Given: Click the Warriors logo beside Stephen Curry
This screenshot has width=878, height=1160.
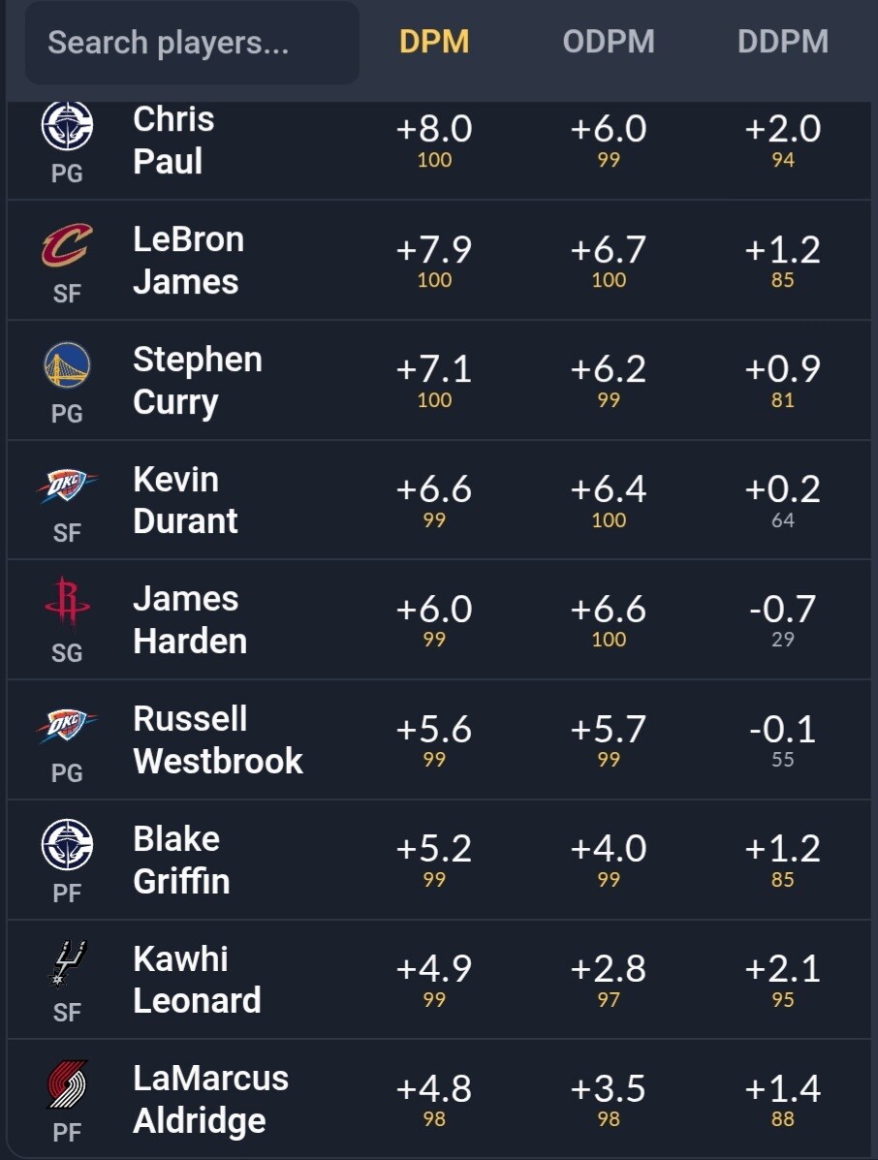Looking at the screenshot, I should coord(67,364).
